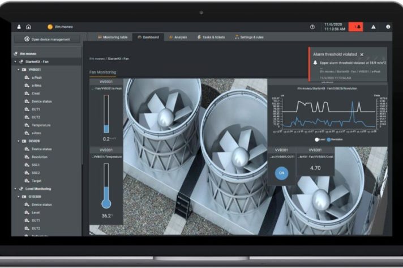Click the chart icon beside OUT2 under O1D300
Viewport: 403px width, 268px height.
pos(27,228)
